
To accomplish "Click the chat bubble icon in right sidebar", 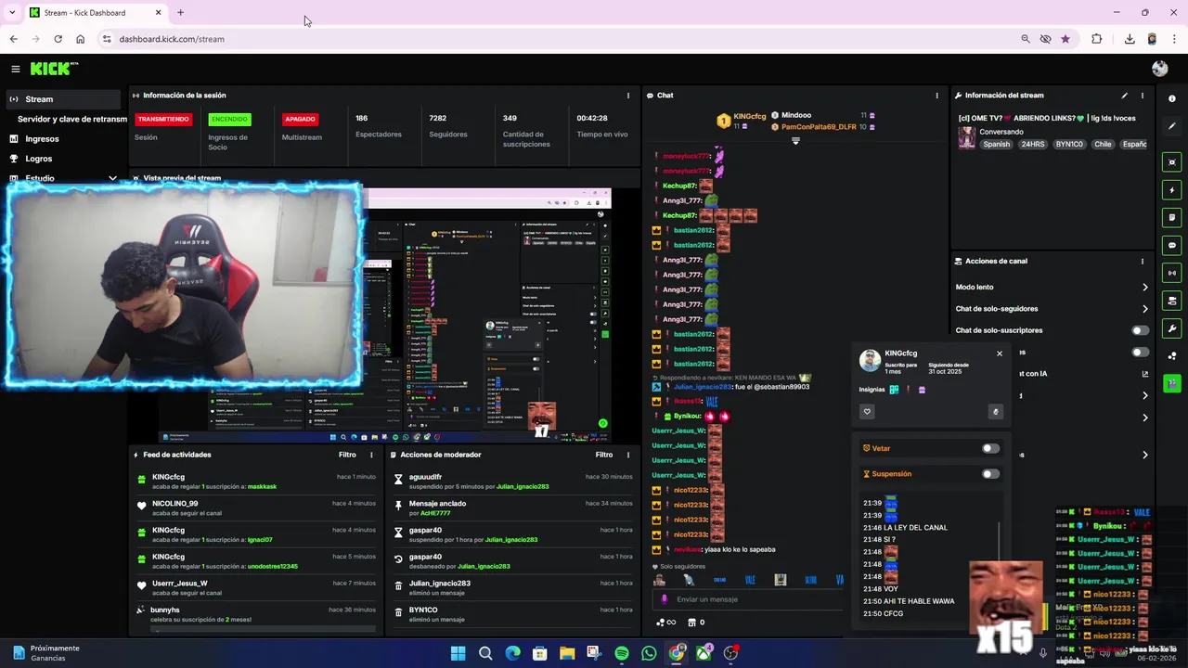I will [1172, 246].
